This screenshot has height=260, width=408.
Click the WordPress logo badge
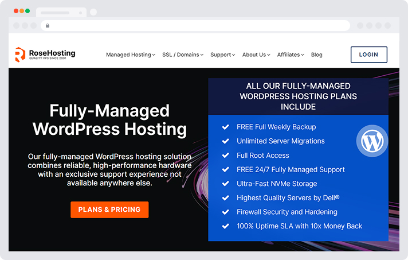point(372,141)
